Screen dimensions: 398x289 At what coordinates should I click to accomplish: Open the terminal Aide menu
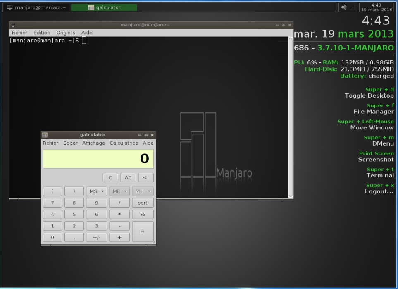87,33
